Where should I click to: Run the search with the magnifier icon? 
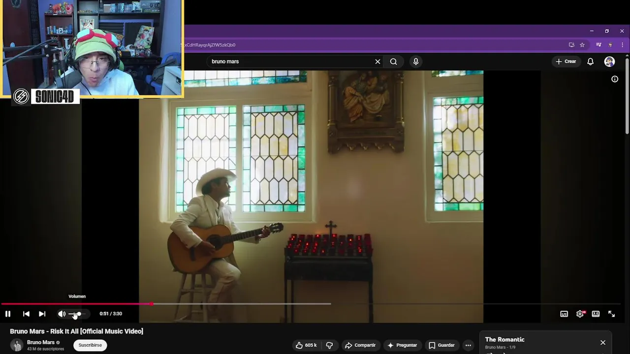pyautogui.click(x=393, y=61)
